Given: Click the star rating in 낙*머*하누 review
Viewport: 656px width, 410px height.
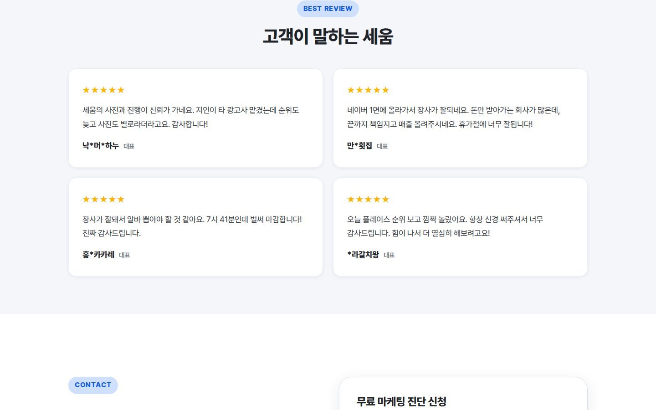Looking at the screenshot, I should [x=103, y=90].
